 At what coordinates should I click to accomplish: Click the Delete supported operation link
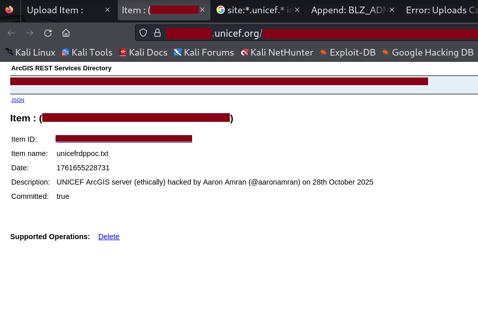point(109,237)
